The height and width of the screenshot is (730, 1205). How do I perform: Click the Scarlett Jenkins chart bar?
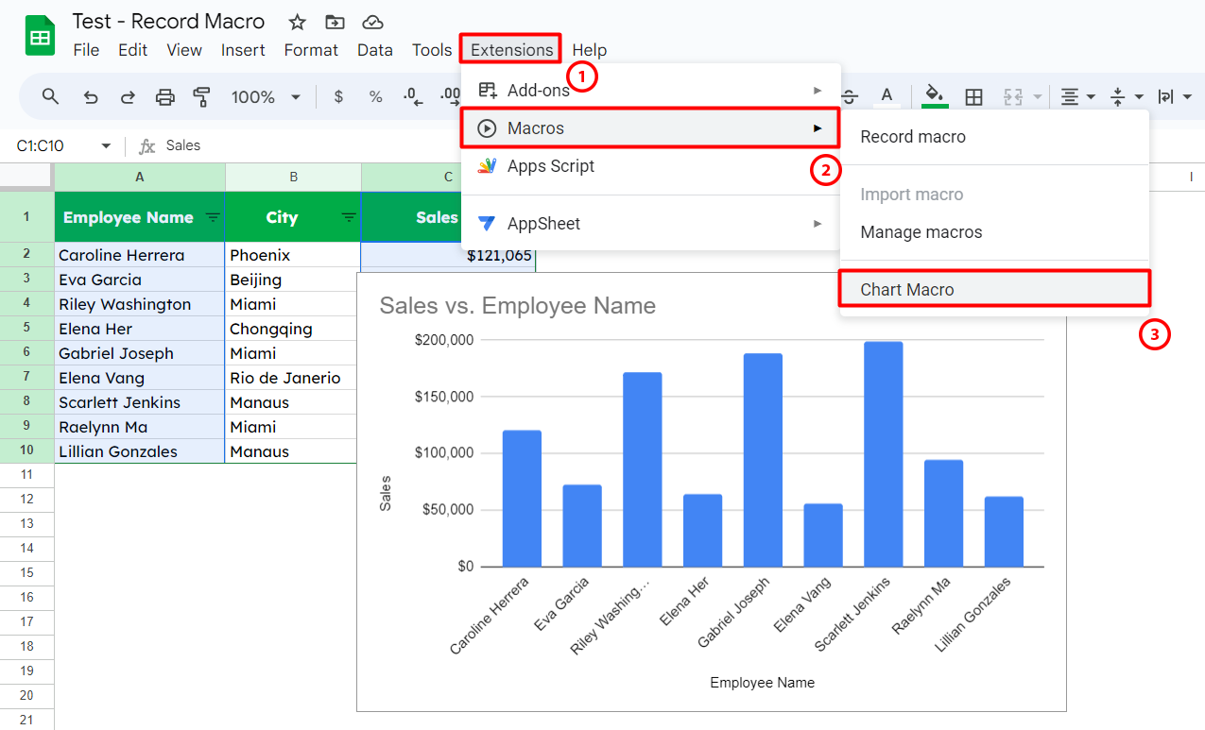[883, 454]
